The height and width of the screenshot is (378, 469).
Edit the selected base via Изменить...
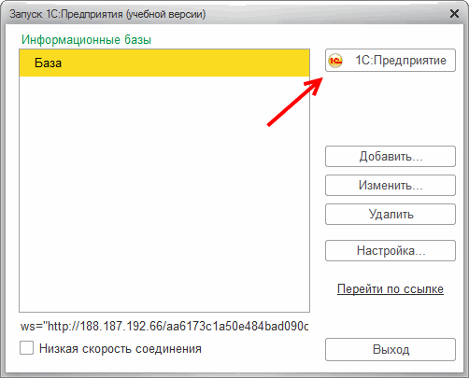coord(391,185)
